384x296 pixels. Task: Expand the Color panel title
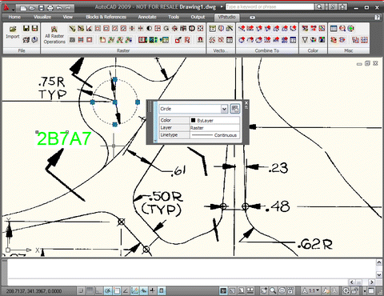[313, 50]
